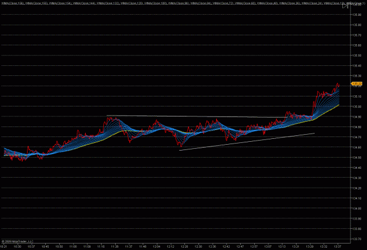Click the 10:30 time axis label

[17, 246]
